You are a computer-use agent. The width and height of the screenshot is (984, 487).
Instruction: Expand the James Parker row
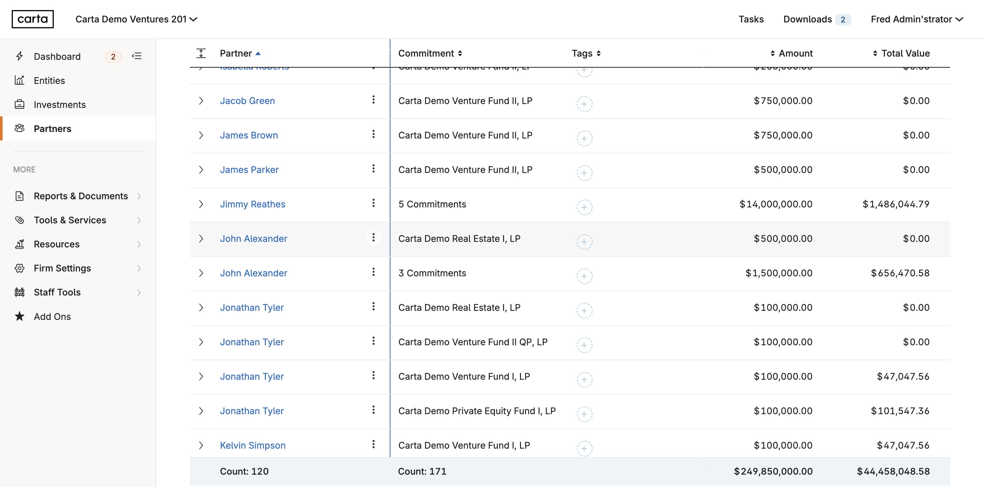click(201, 169)
